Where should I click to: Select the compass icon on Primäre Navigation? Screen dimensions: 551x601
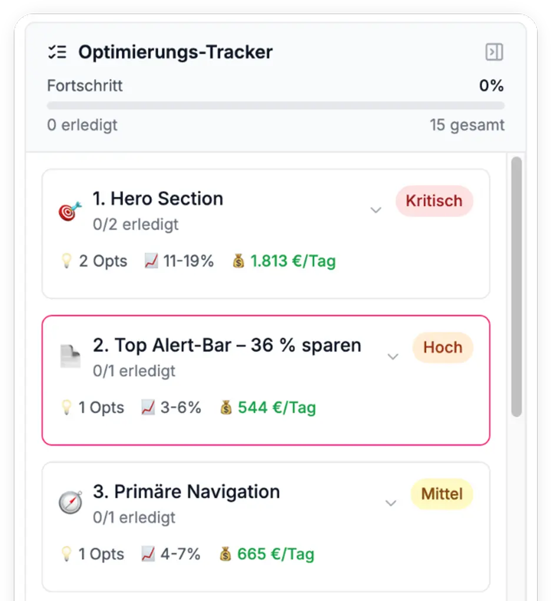pos(70,503)
